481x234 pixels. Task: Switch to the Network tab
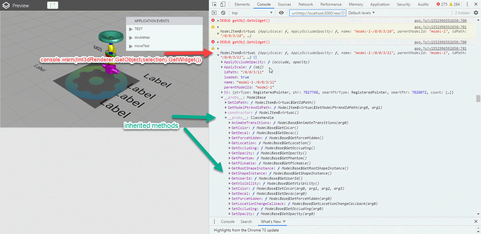point(305,4)
